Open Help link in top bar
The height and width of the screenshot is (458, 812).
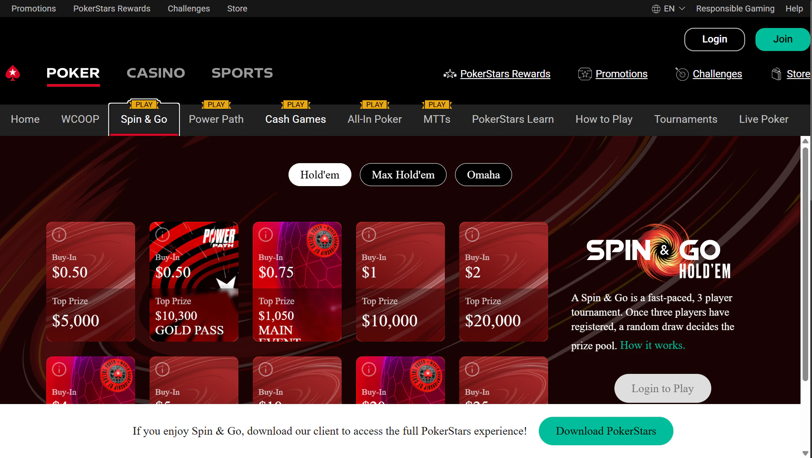[794, 8]
